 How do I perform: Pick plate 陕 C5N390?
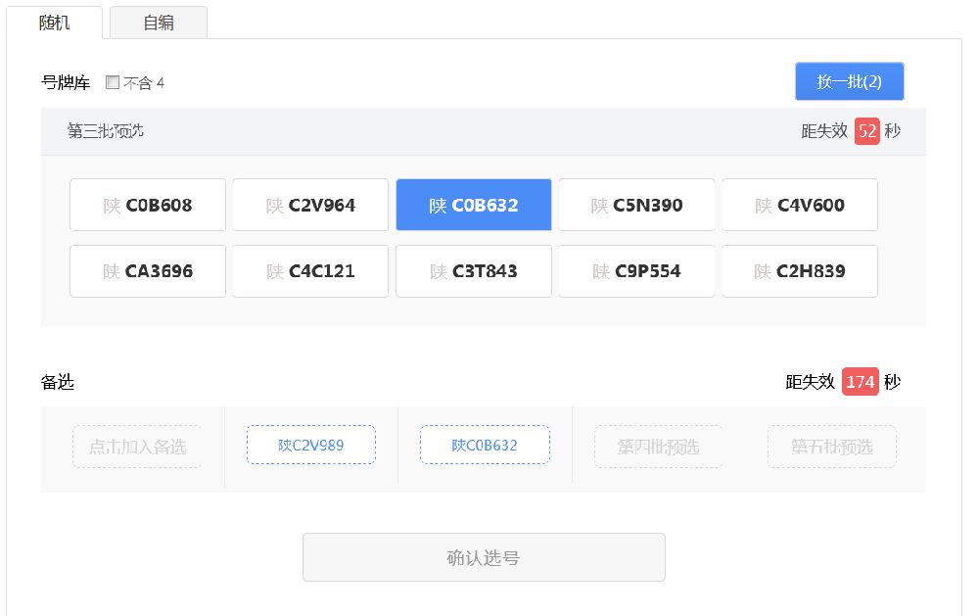(x=636, y=206)
